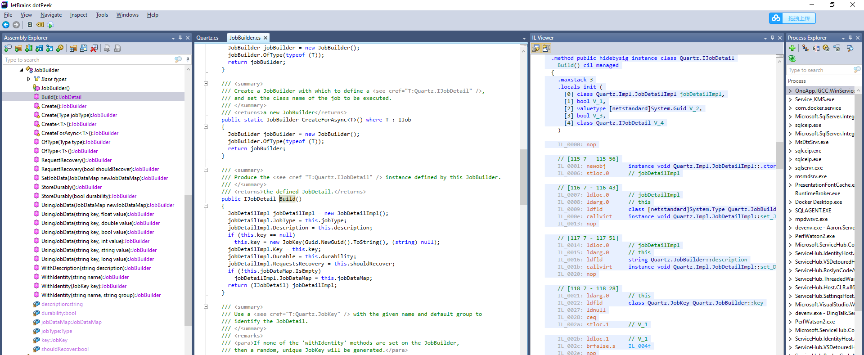Click the cloud play toolbar icon

[x=50, y=25]
